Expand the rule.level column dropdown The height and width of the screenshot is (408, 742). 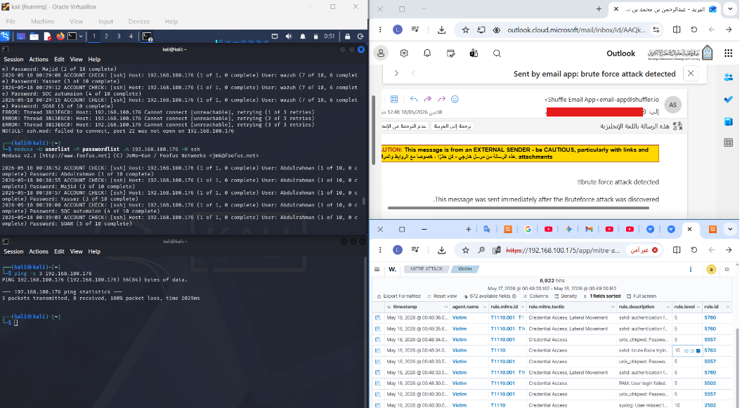(698, 307)
